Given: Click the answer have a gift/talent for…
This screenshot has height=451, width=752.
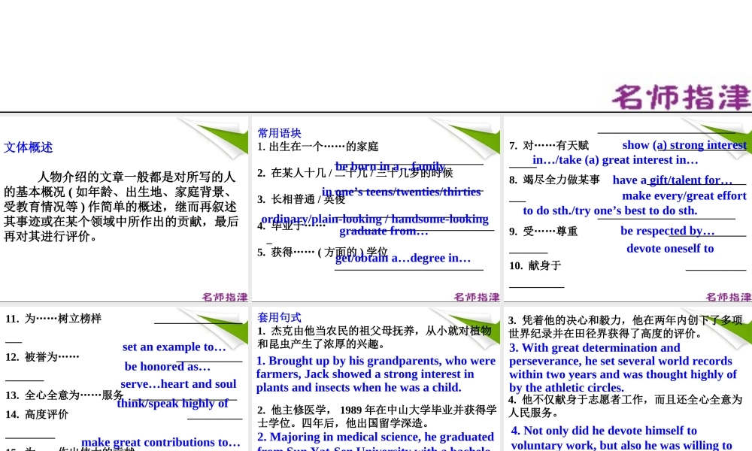Looking at the screenshot, I should point(672,180).
